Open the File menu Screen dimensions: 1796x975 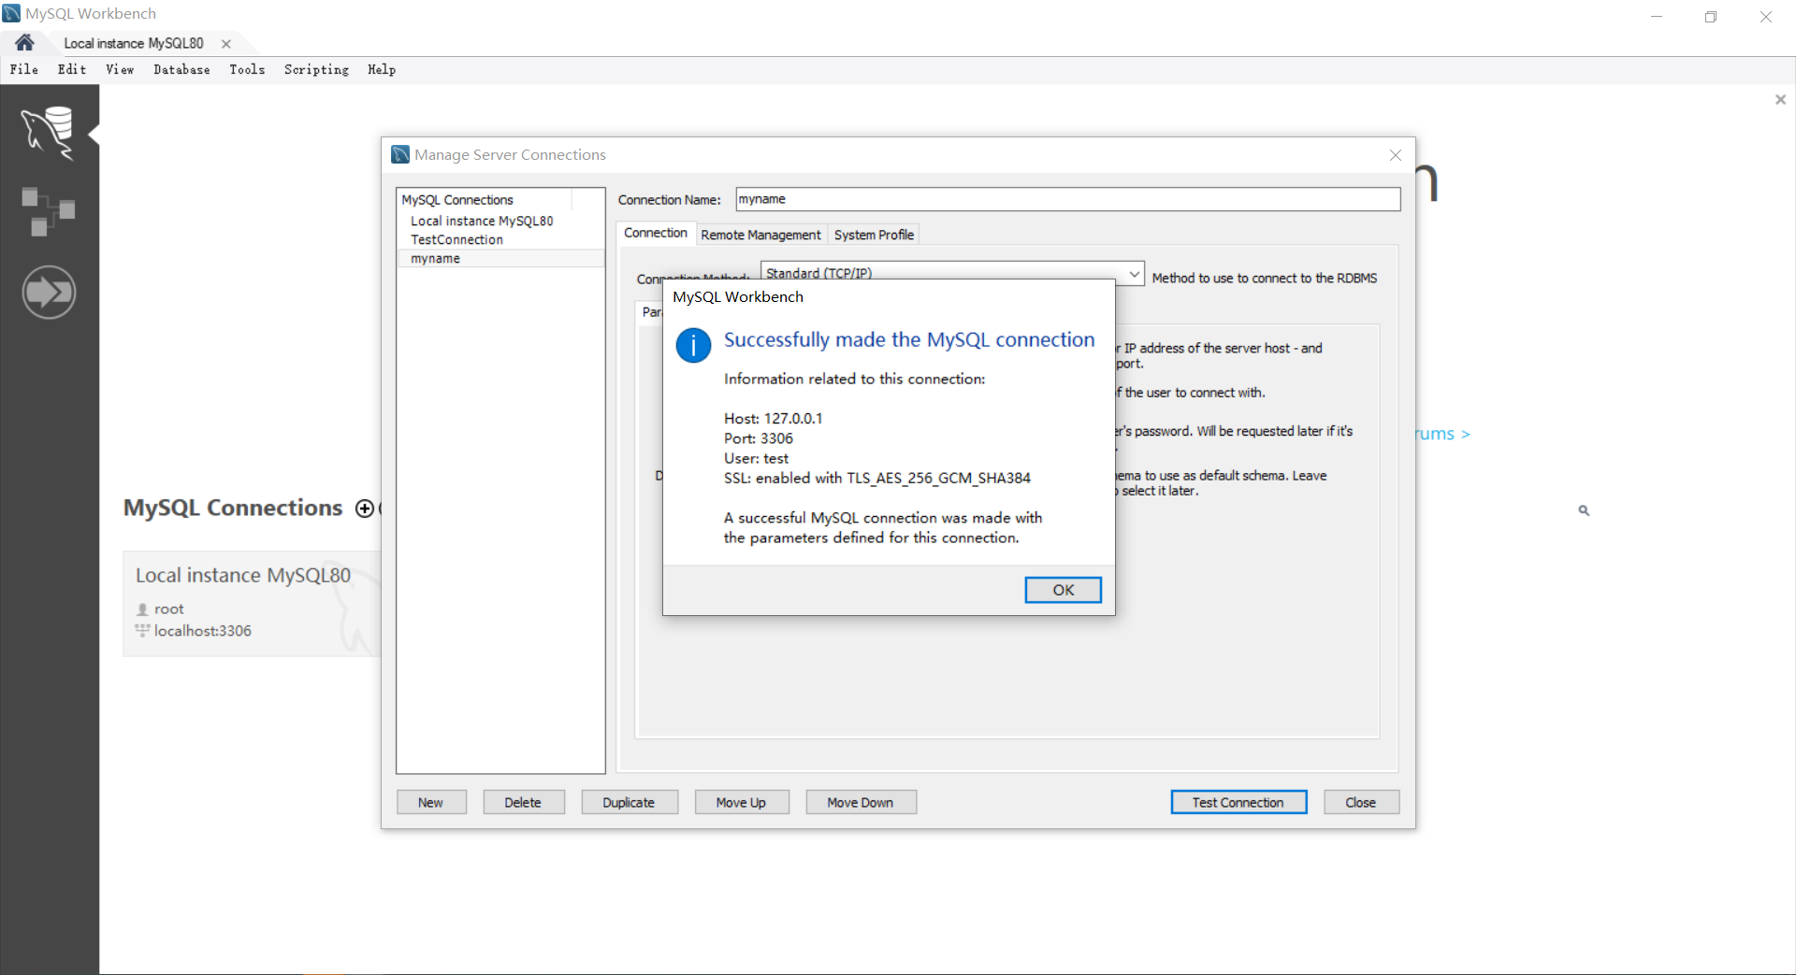(x=24, y=69)
